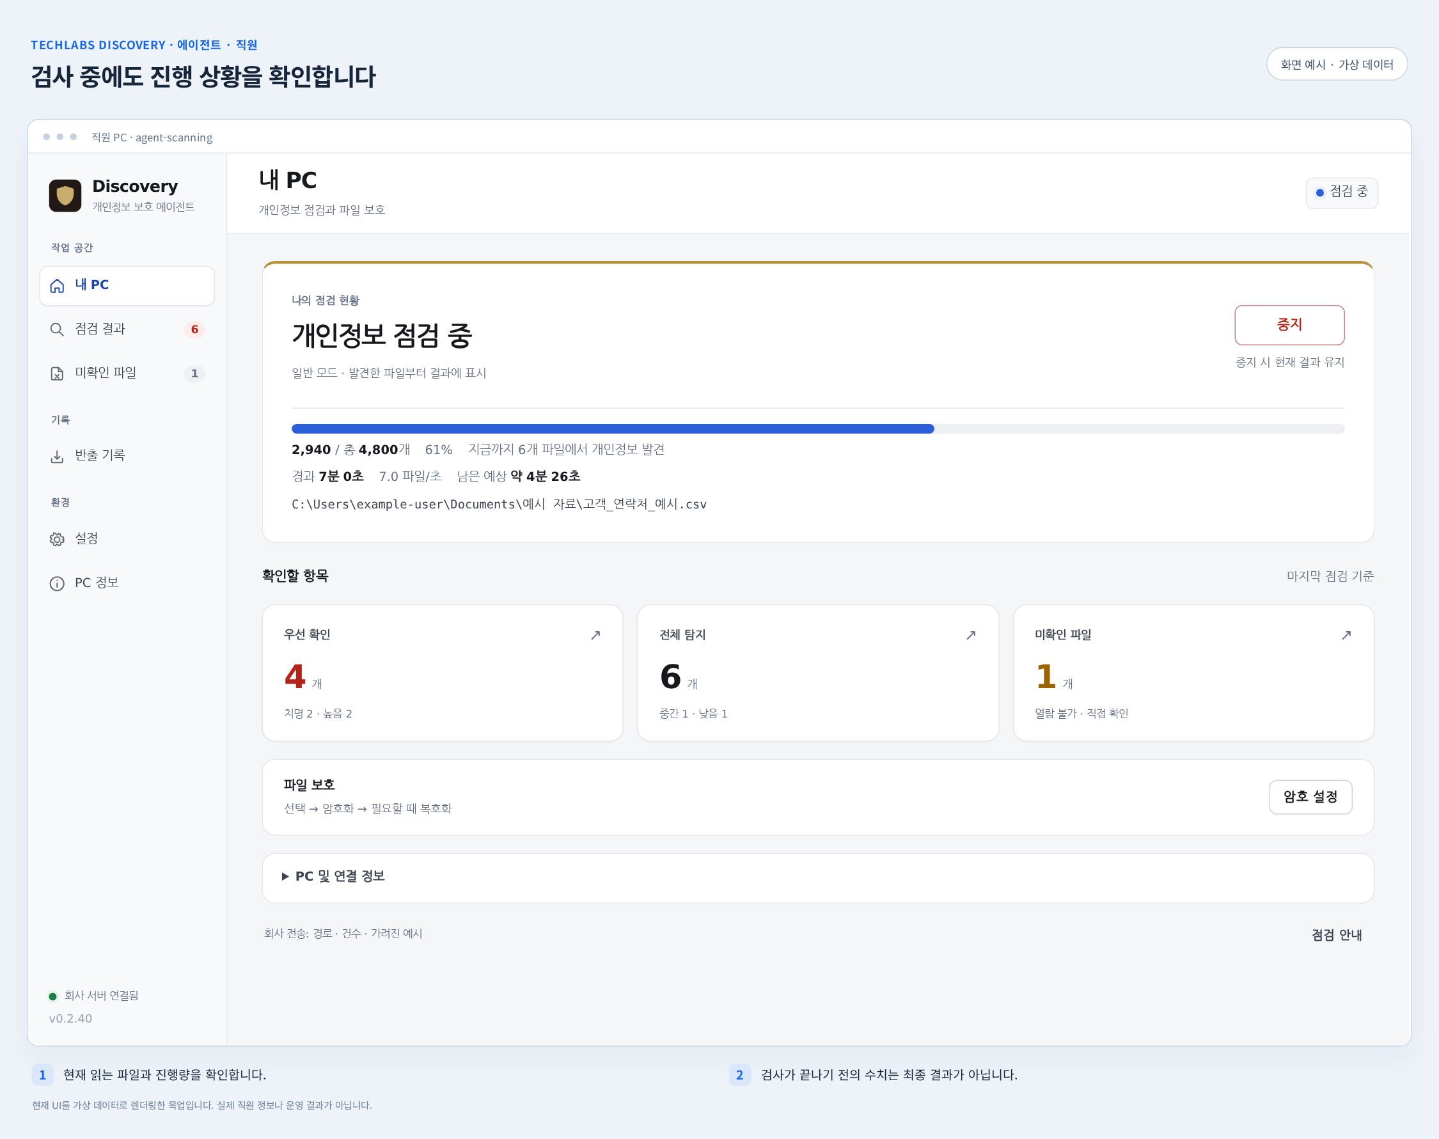Click 회사 전송: 경로 · 건수 · 가려진 예시
Image resolution: width=1439 pixels, height=1139 pixels.
point(343,934)
